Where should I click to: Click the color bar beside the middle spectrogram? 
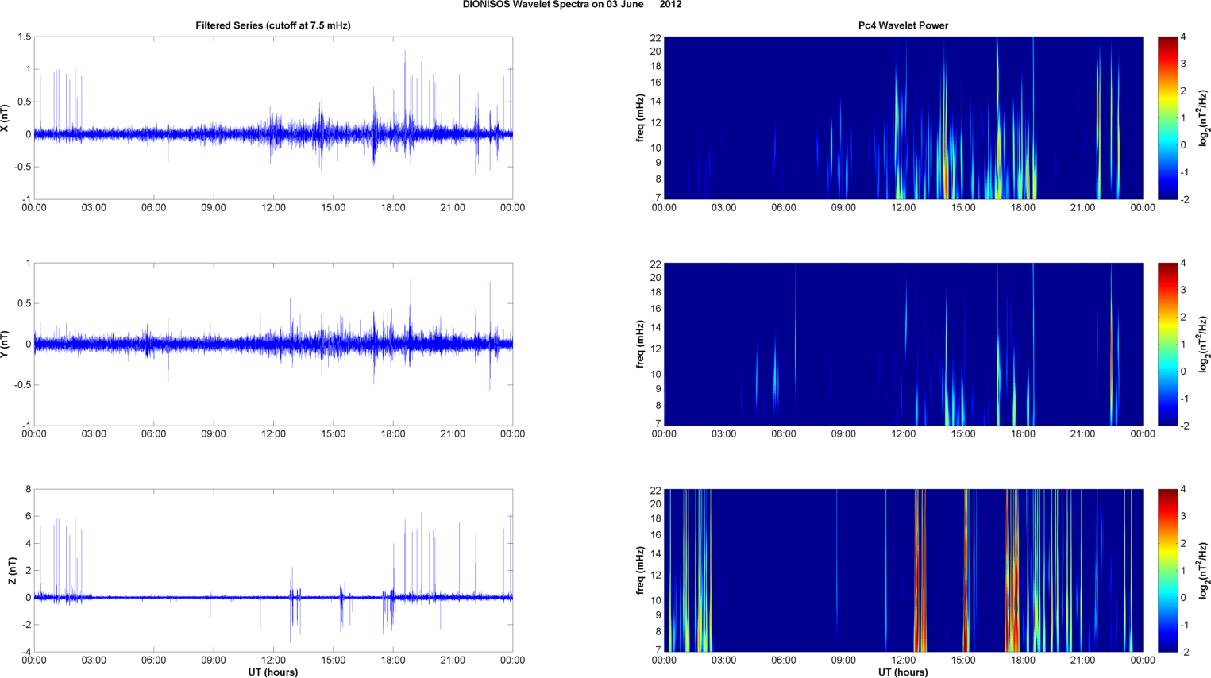pos(1167,345)
